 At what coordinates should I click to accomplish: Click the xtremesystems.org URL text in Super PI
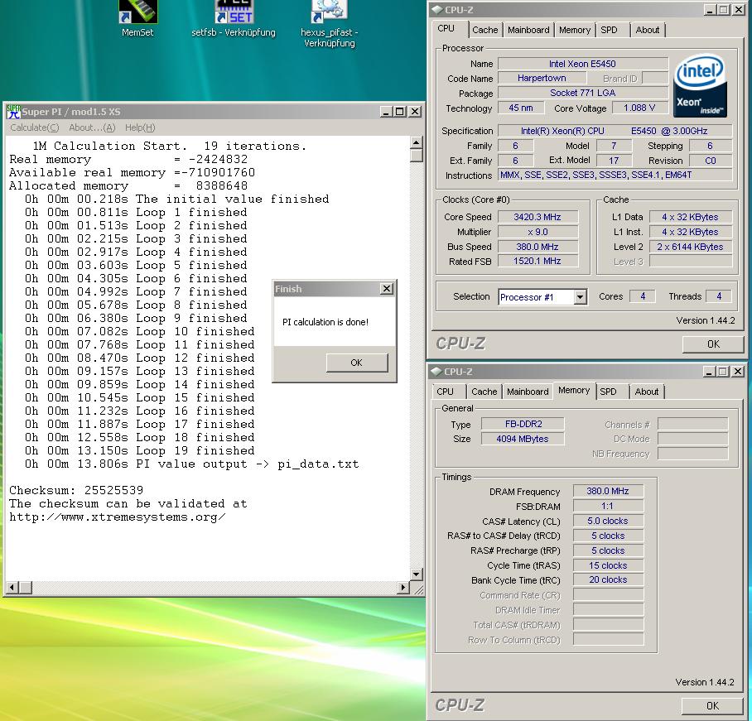click(x=117, y=517)
